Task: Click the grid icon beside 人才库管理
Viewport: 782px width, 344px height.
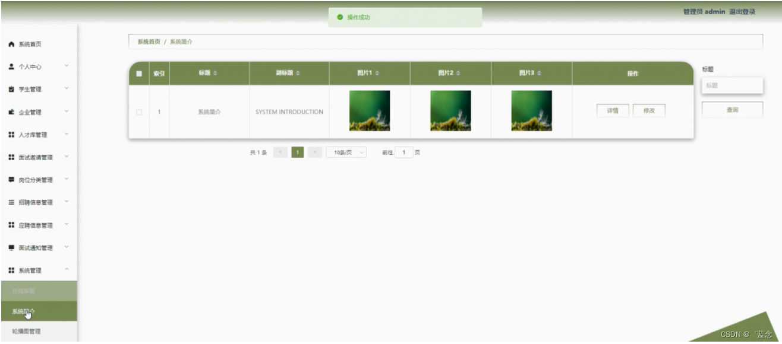Action: [11, 135]
